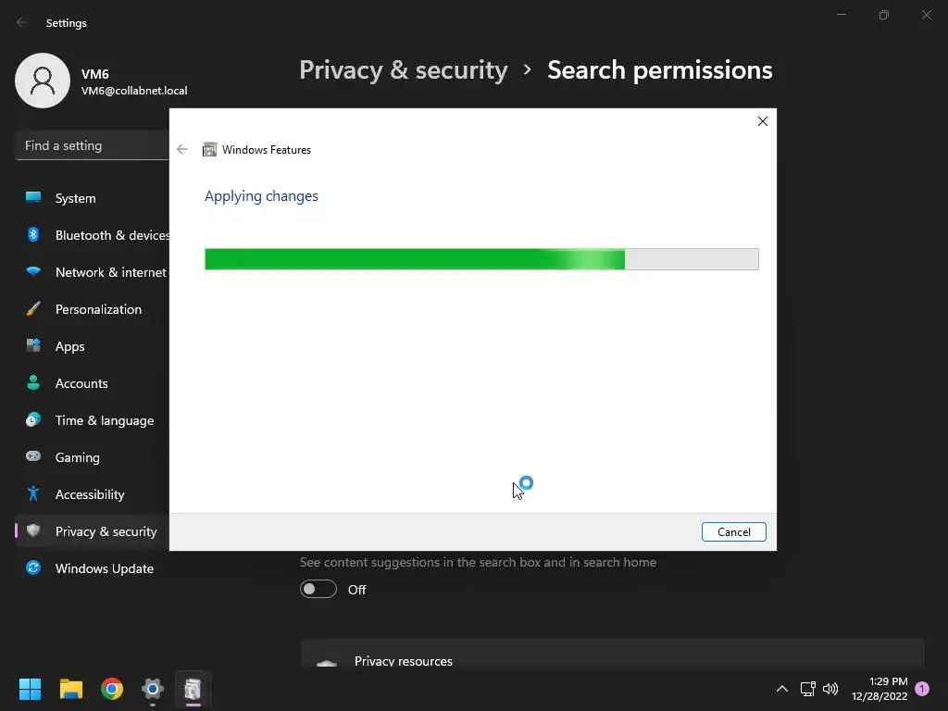Click the Privacy & security breadcrumb link
The height and width of the screenshot is (711, 948).
tap(403, 70)
